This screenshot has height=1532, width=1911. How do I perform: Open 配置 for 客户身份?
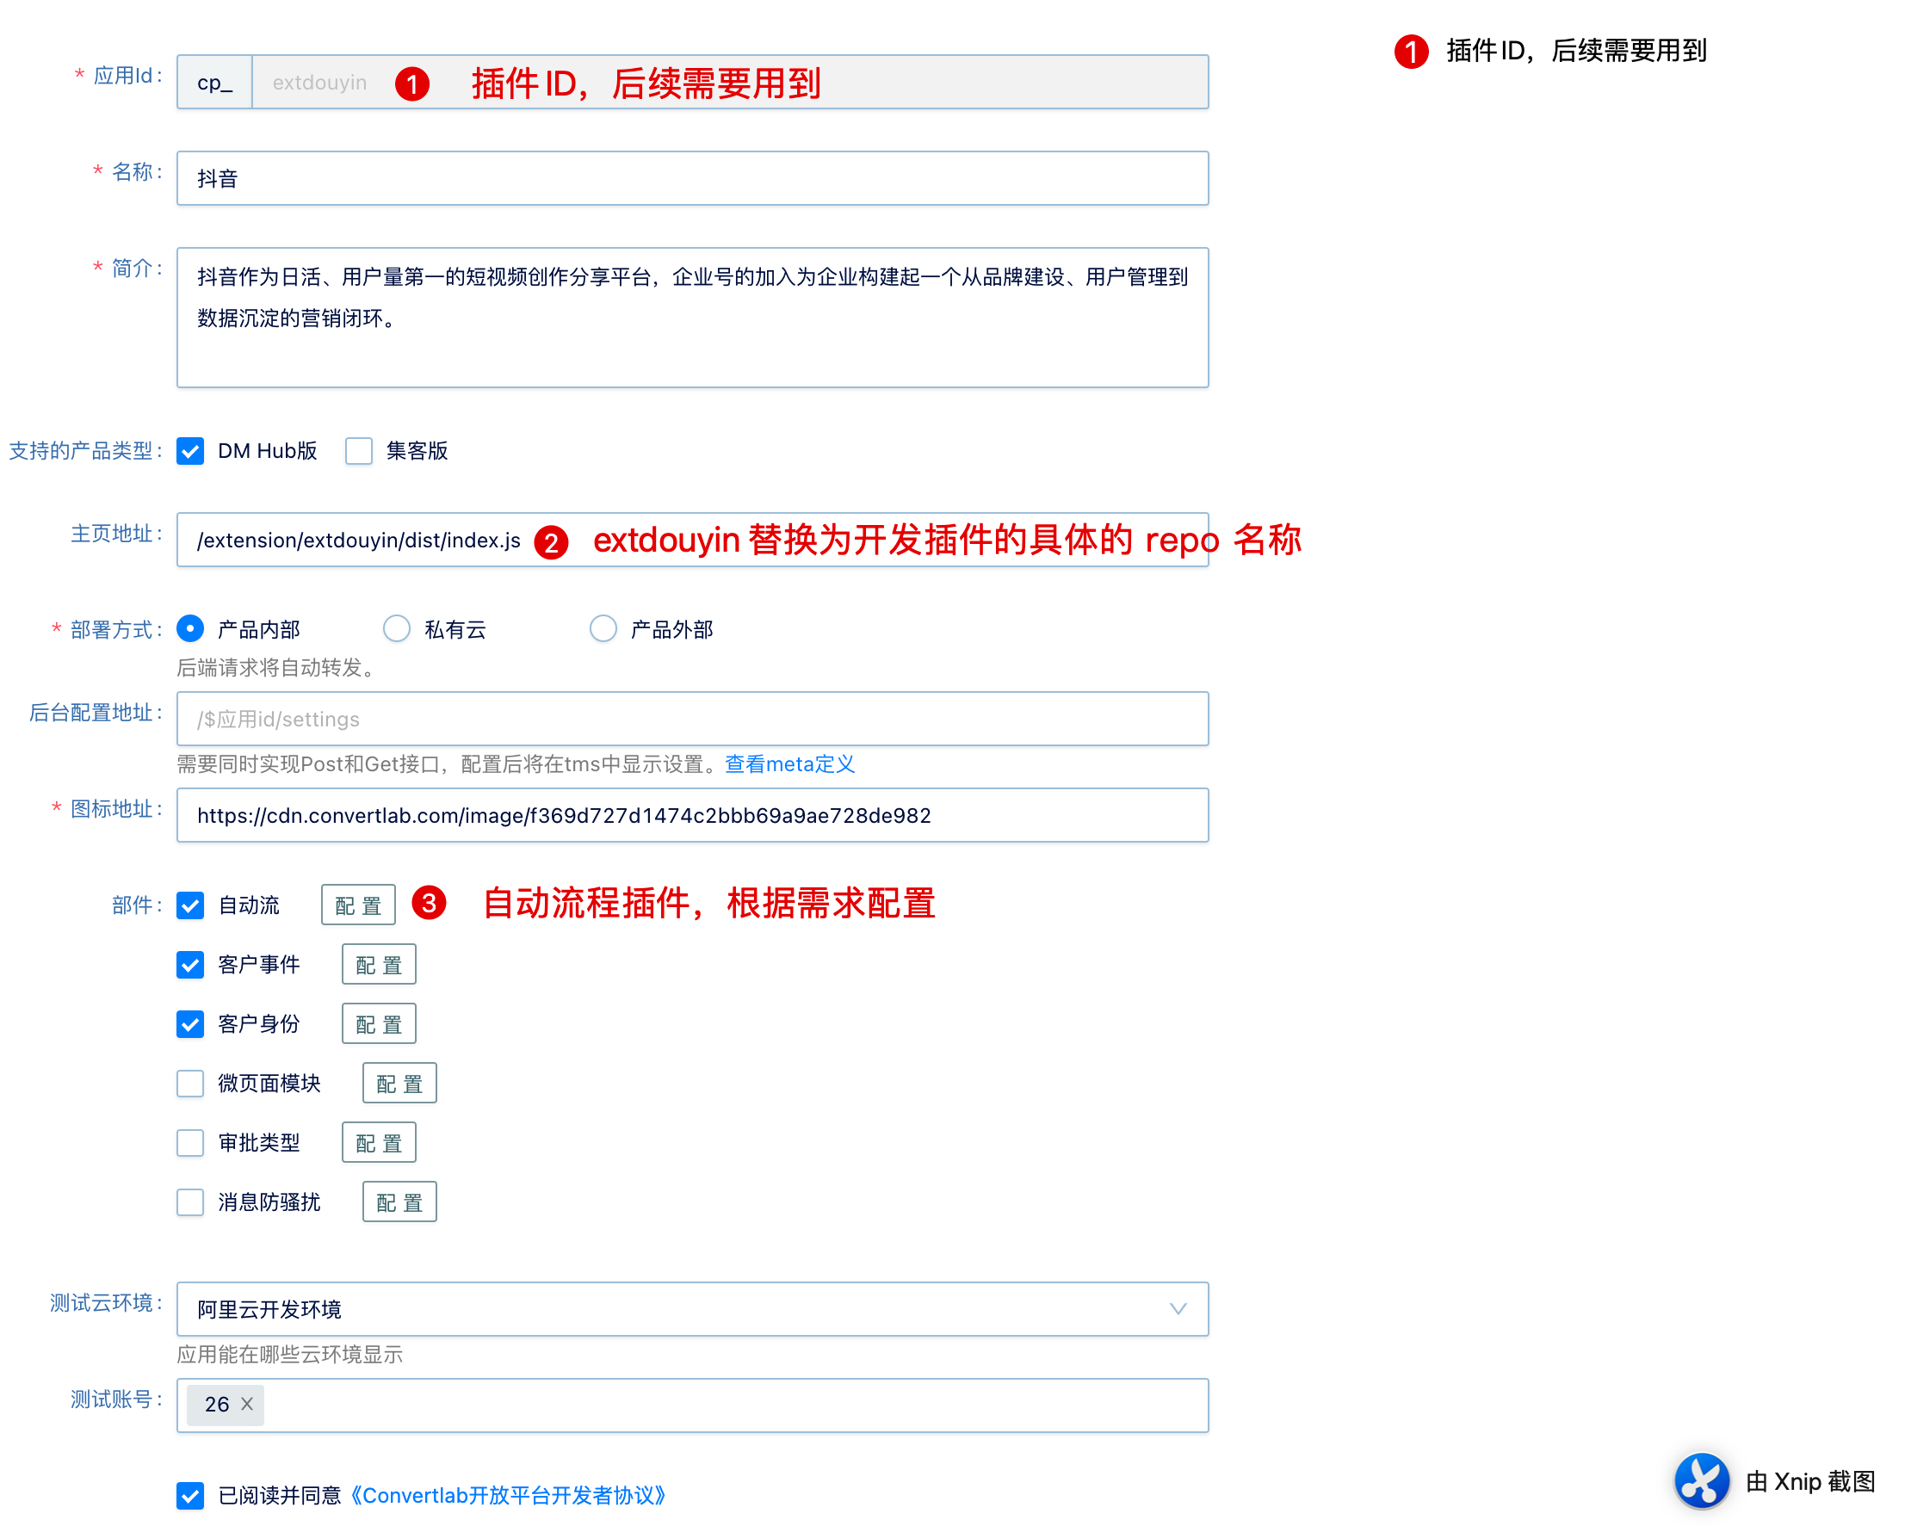point(380,1023)
